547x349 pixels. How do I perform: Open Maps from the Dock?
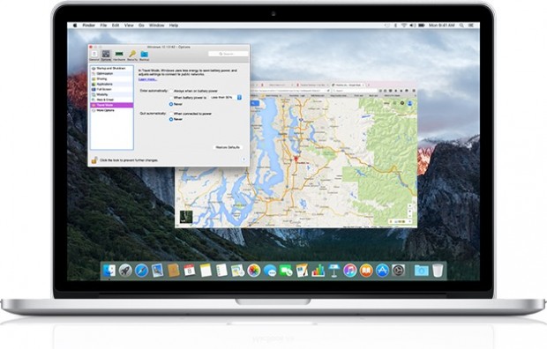point(237,271)
